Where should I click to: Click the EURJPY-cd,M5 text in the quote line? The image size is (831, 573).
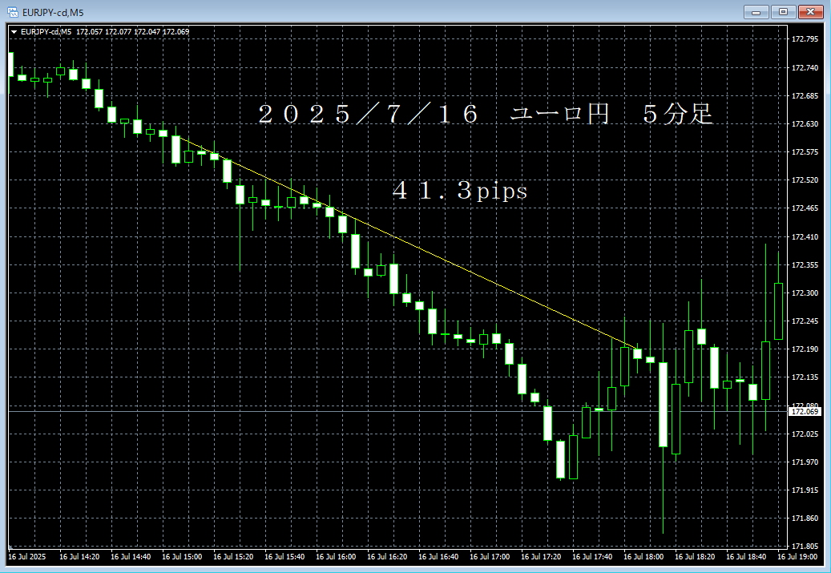45,32
